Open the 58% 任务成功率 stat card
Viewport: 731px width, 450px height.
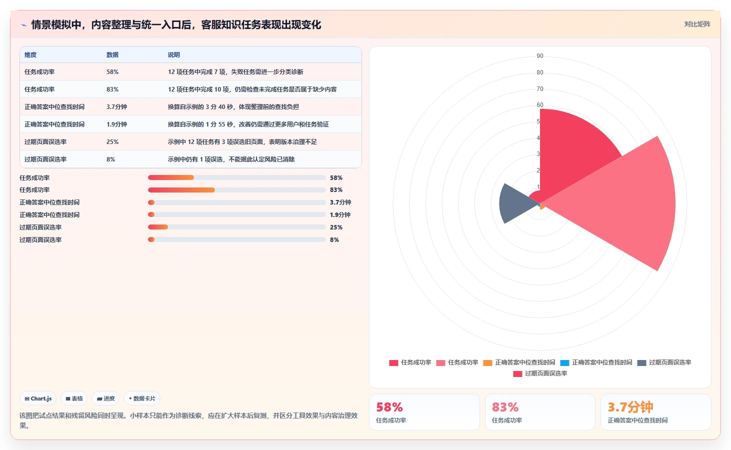pyautogui.click(x=424, y=412)
